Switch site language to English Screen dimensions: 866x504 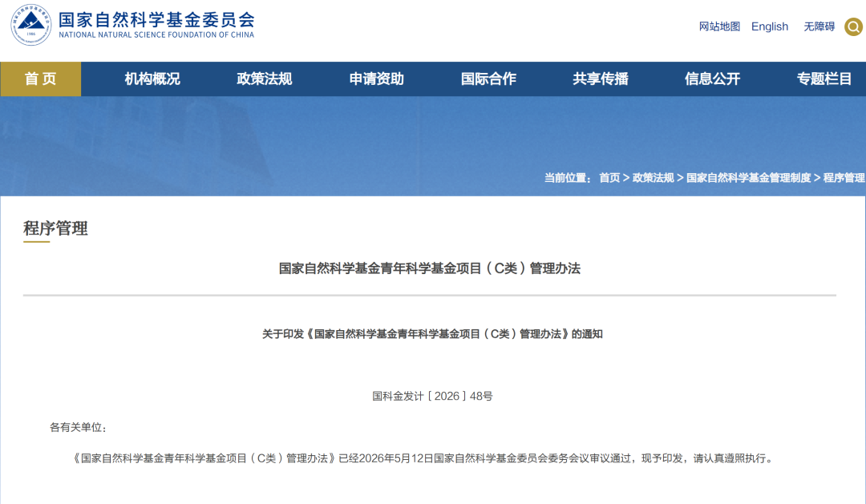[769, 26]
